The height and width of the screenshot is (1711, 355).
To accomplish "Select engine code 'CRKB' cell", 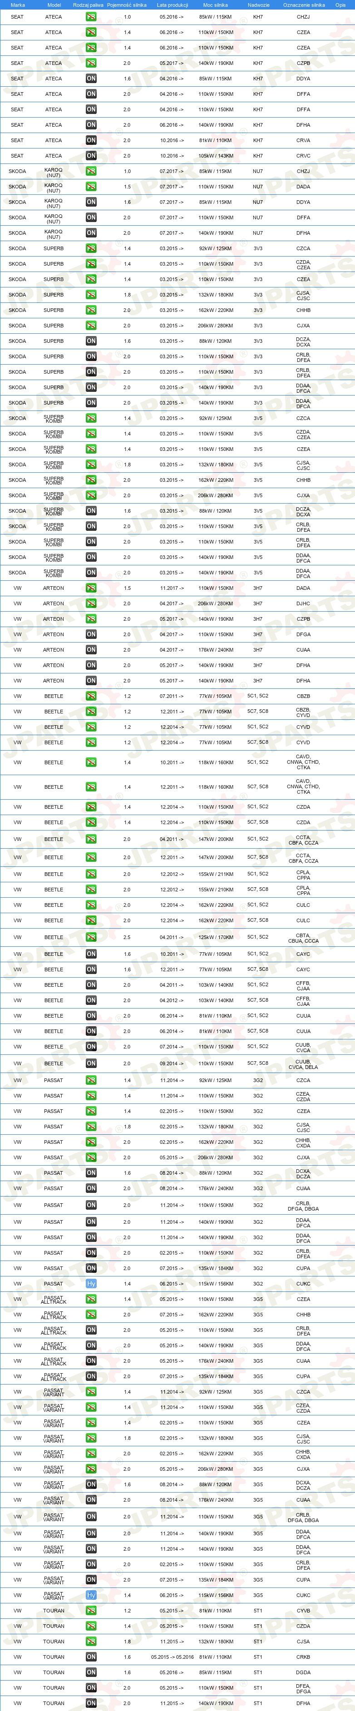I will tap(303, 1657).
